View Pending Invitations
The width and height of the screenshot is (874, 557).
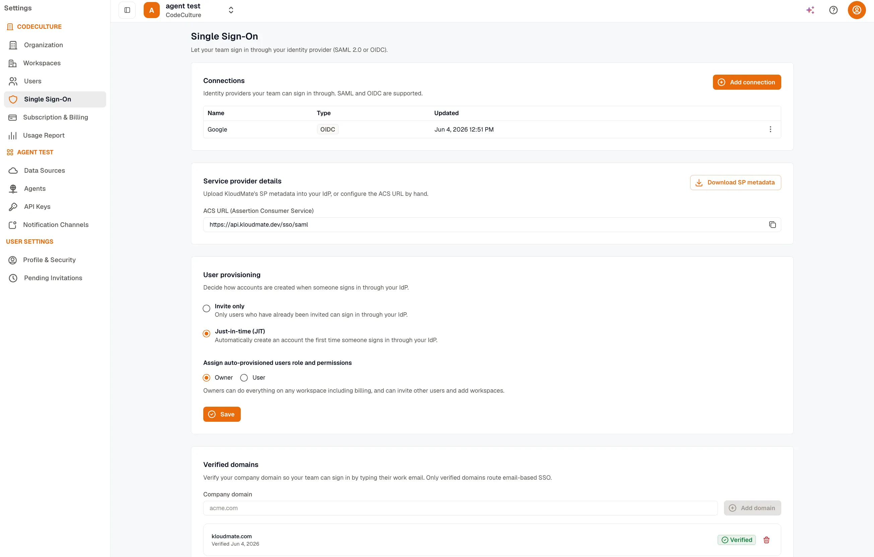pyautogui.click(x=55, y=278)
